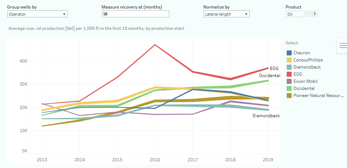
Task: Select Exxon Mobil color swatch in legend
Action: (289, 81)
